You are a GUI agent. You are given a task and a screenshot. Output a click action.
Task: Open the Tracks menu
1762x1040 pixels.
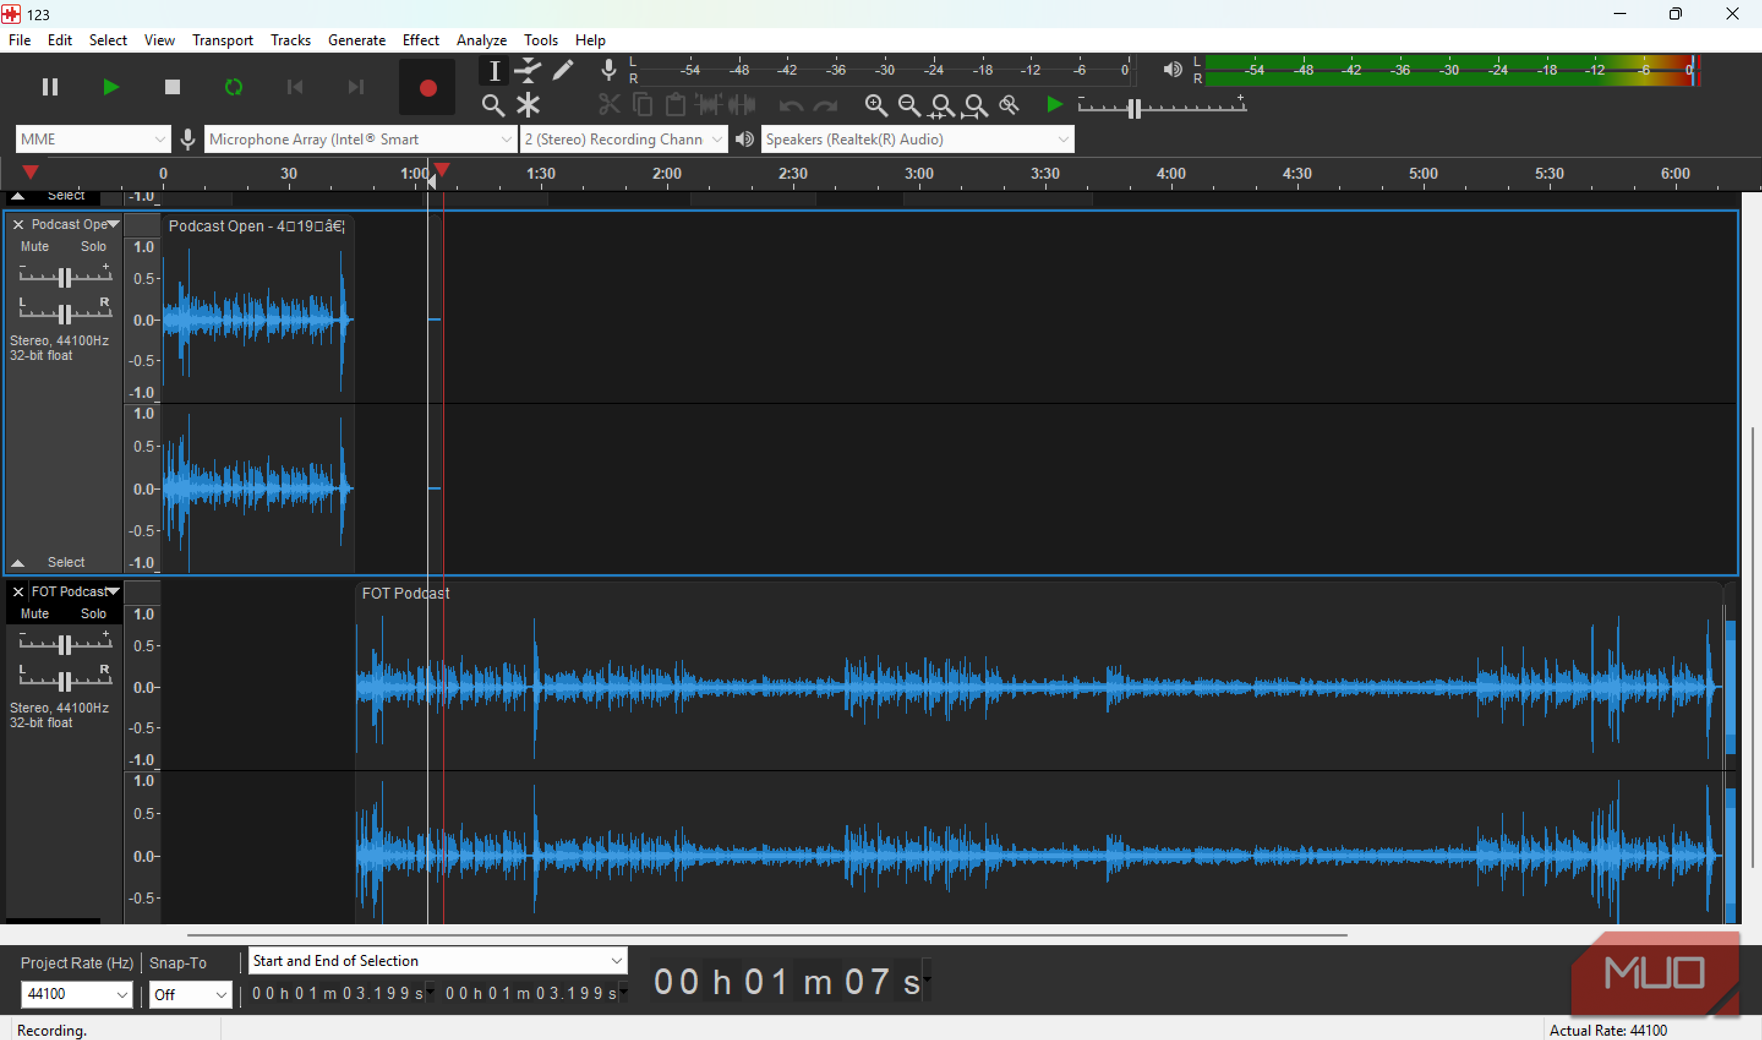(290, 40)
